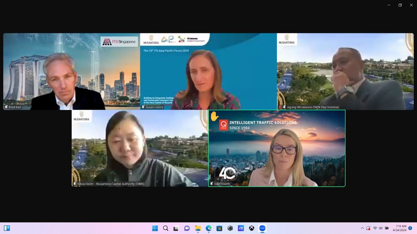Open the volume control in system tray

coord(381,228)
